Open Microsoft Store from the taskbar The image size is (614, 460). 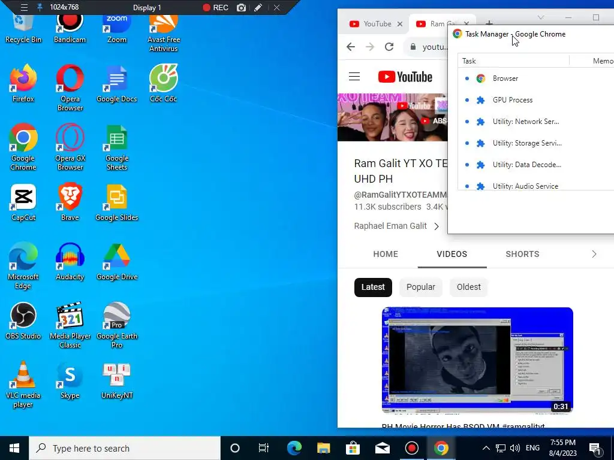coord(353,448)
